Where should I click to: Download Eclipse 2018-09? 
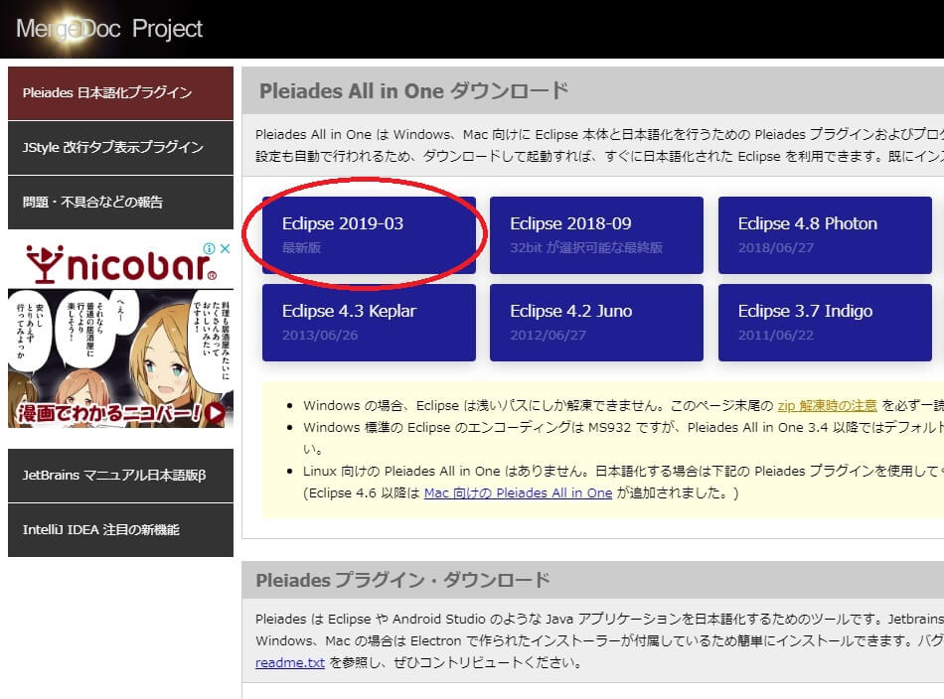(x=596, y=235)
